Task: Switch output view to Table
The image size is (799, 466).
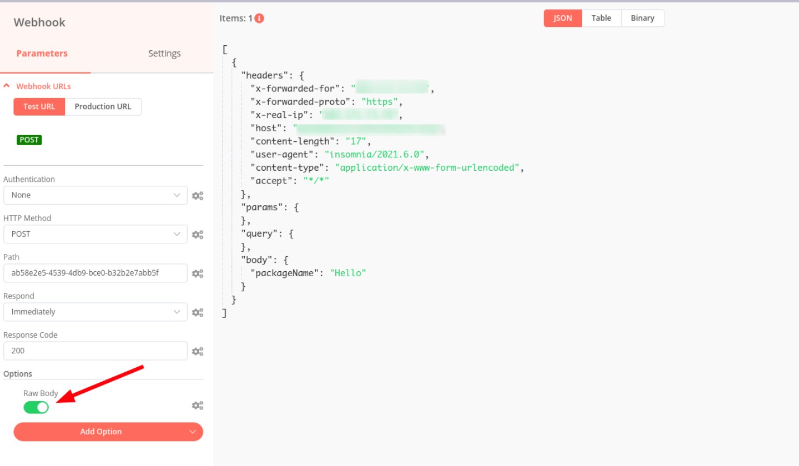Action: click(601, 18)
